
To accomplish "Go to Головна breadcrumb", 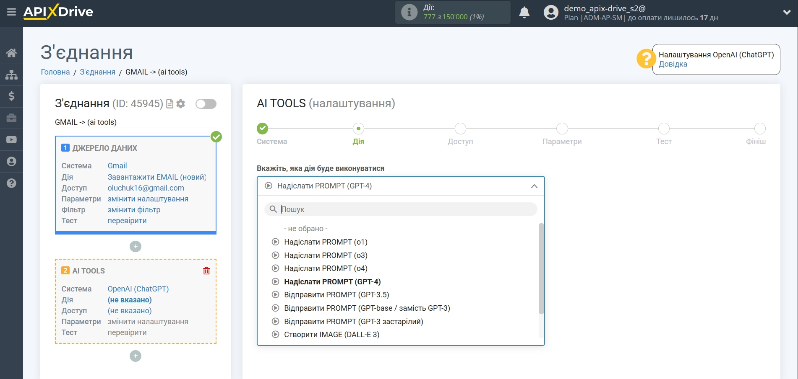I will [55, 72].
